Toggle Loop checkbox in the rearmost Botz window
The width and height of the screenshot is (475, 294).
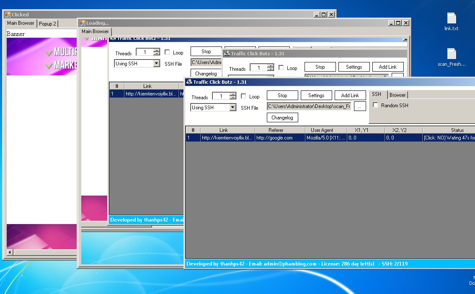(168, 52)
